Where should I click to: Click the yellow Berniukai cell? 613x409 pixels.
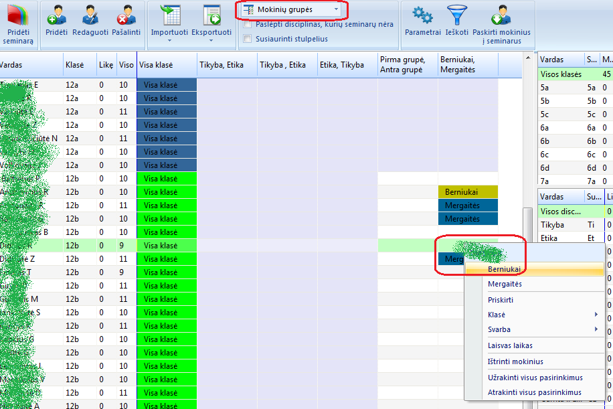(x=468, y=192)
